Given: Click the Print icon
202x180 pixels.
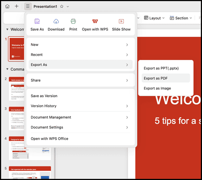Looking at the screenshot, I should pos(73,21).
